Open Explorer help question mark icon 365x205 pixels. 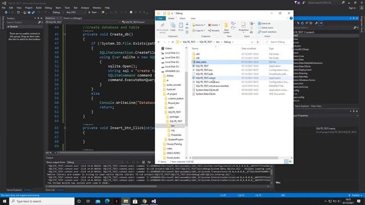(291, 18)
